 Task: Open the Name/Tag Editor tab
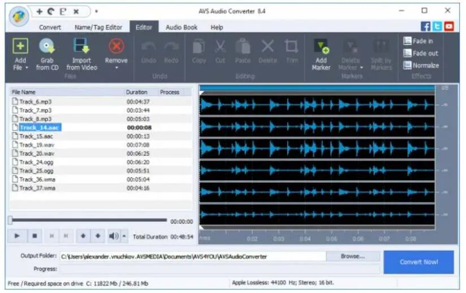coord(98,27)
